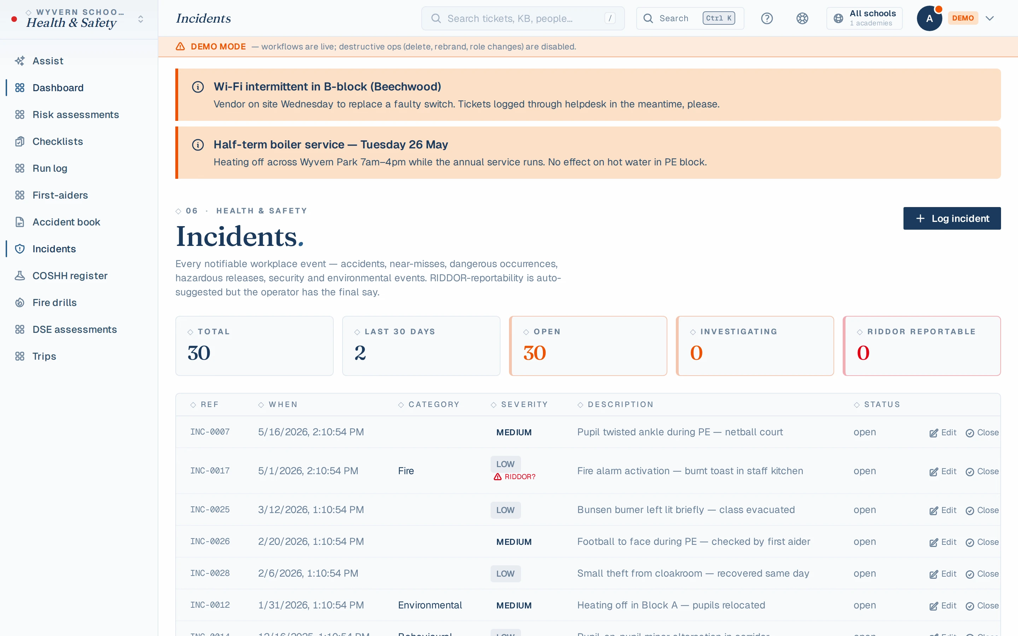This screenshot has width=1018, height=636.
Task: Click the info icon on Wi-Fi notice
Action: coord(198,87)
